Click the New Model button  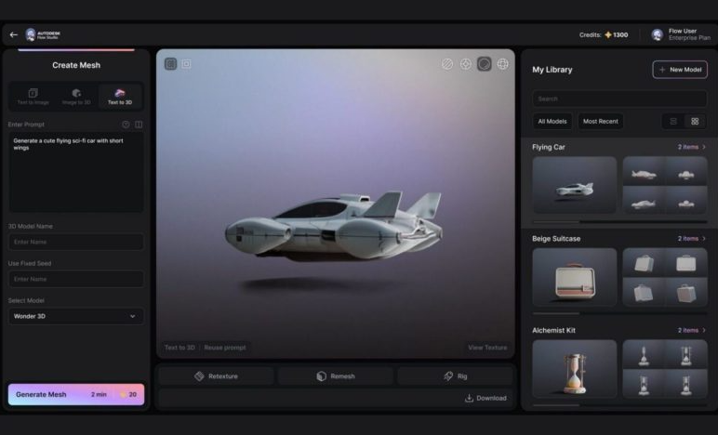point(680,70)
